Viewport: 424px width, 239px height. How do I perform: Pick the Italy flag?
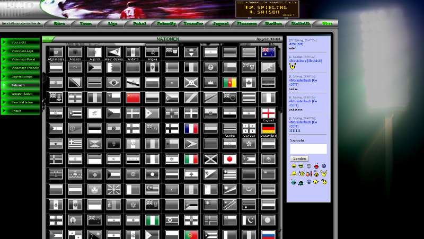tap(191, 159)
